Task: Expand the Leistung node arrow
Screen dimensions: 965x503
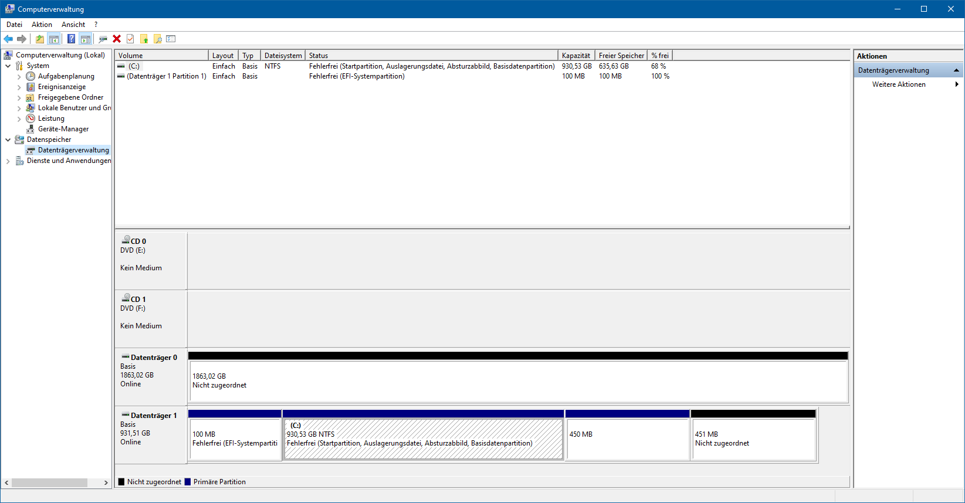Action: tap(19, 119)
